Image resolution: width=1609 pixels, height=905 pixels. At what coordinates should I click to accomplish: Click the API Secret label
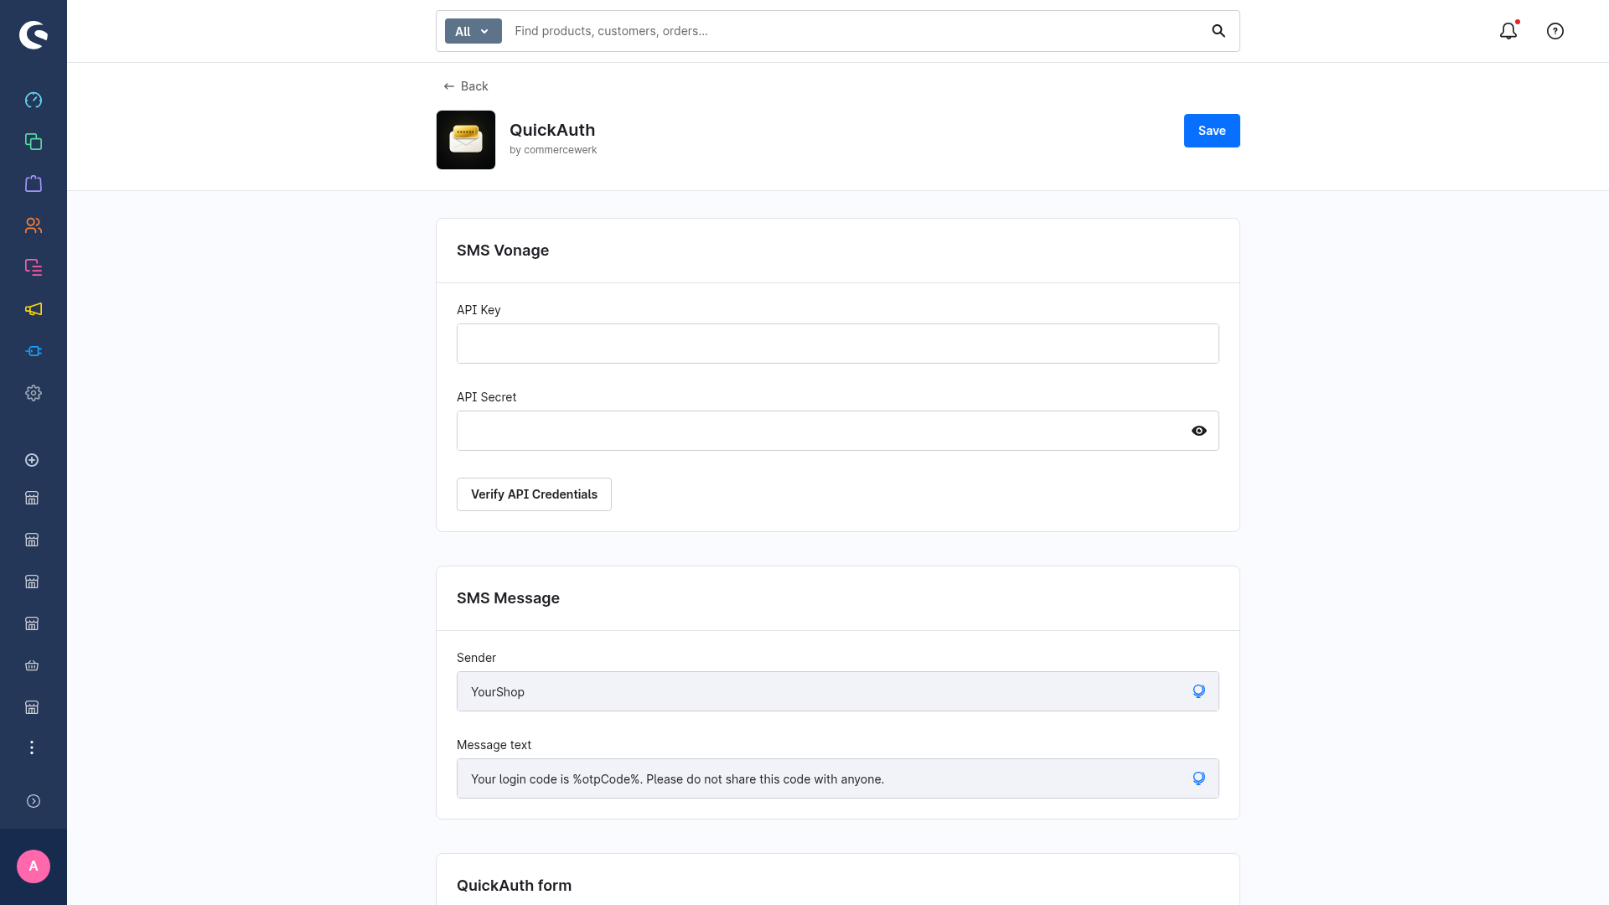point(486,397)
